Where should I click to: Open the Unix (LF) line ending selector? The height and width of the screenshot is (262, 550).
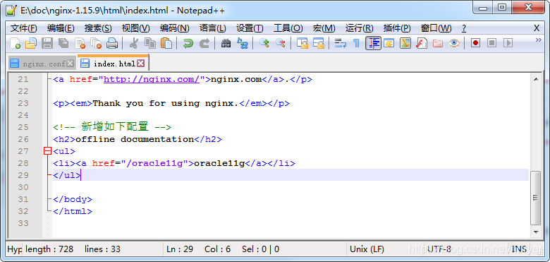(x=367, y=249)
